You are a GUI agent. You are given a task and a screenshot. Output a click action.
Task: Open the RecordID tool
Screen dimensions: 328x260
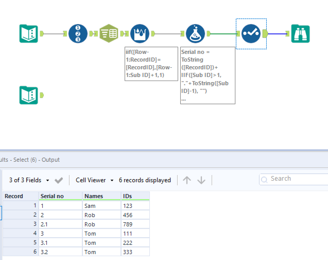(x=78, y=33)
